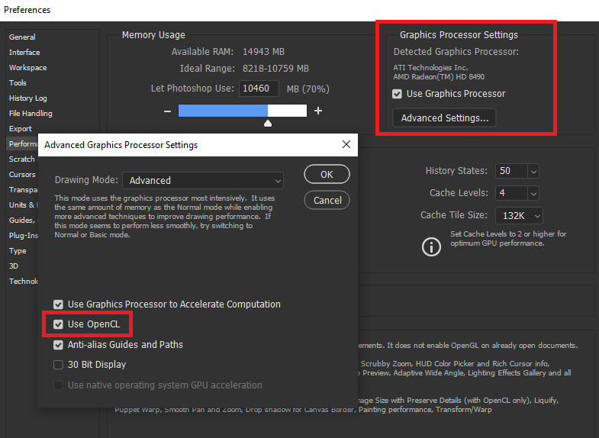
Task: Click the AMD Radeon(TM) HD 8490 text
Action: 439,77
